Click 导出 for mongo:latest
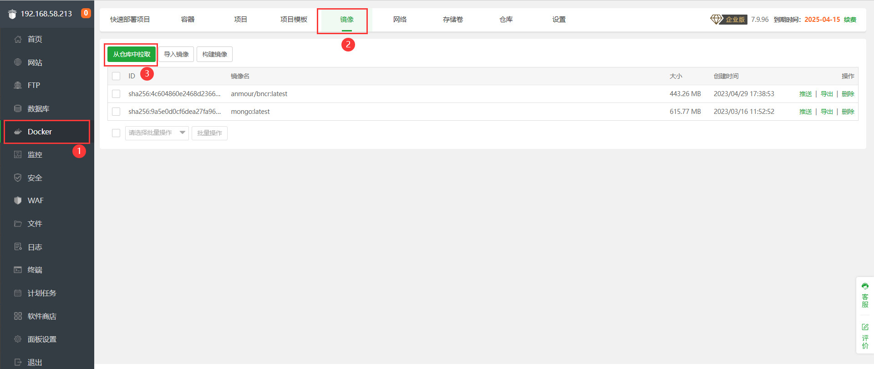Screen dimensions: 874x369 tap(827, 112)
